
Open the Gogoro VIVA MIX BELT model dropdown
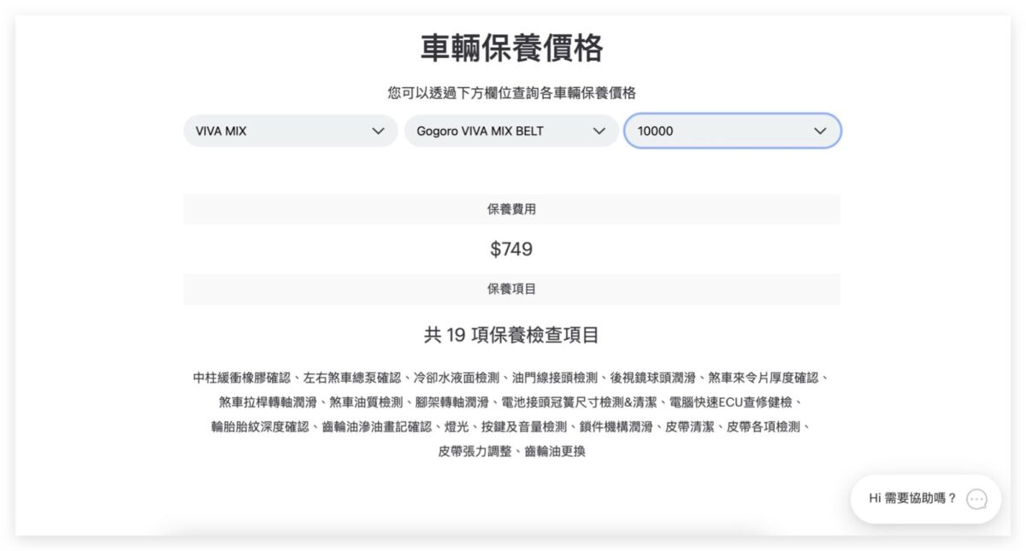point(511,132)
